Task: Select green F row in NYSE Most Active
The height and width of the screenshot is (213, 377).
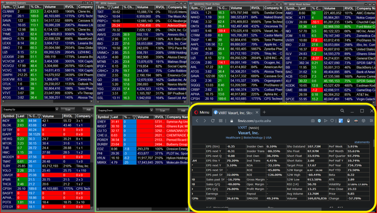Action: 330,27
